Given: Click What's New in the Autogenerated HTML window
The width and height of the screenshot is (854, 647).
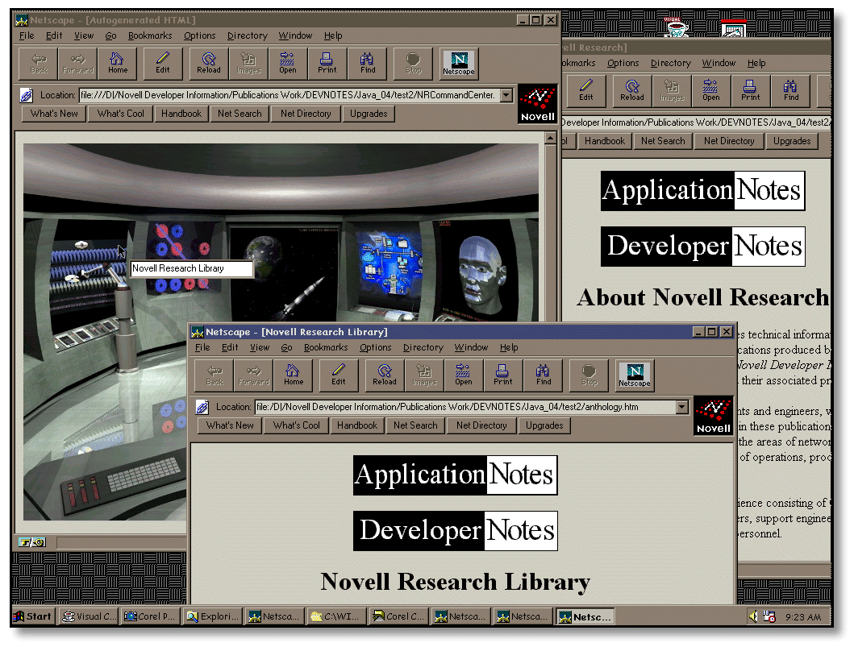Looking at the screenshot, I should (54, 114).
